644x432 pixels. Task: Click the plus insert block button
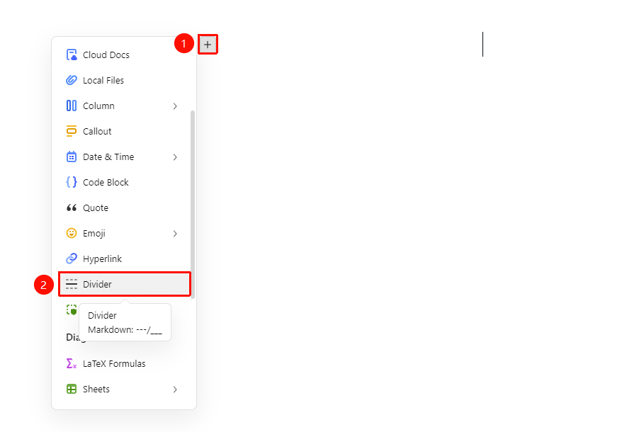tap(208, 45)
